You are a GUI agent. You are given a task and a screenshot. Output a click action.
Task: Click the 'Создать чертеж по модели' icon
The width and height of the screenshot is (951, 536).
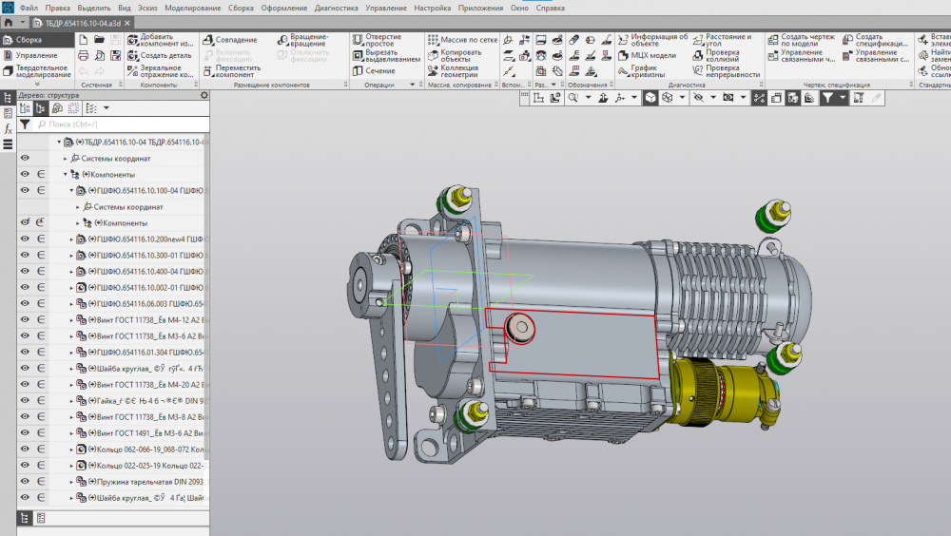772,41
